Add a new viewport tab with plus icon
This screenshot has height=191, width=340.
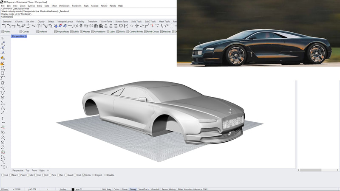point(48,170)
